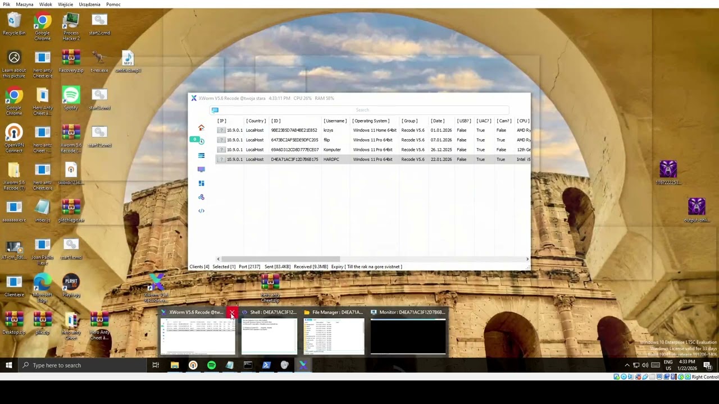Viewport: 719px width, 404px height.
Task: Open the code brackets sidebar icon
Action: (201, 210)
